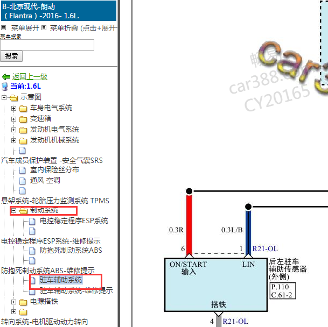Select the 变速箱 label

pos(40,118)
